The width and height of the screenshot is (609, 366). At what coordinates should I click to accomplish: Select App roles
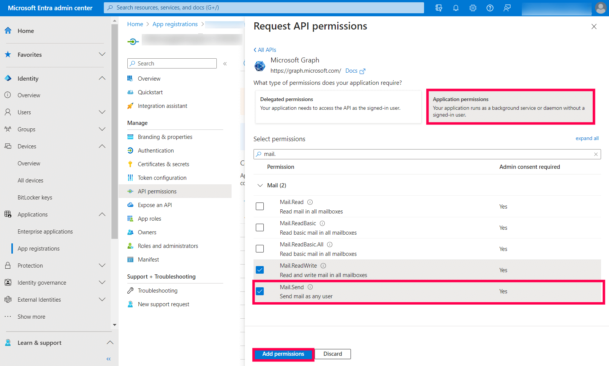pyautogui.click(x=149, y=218)
